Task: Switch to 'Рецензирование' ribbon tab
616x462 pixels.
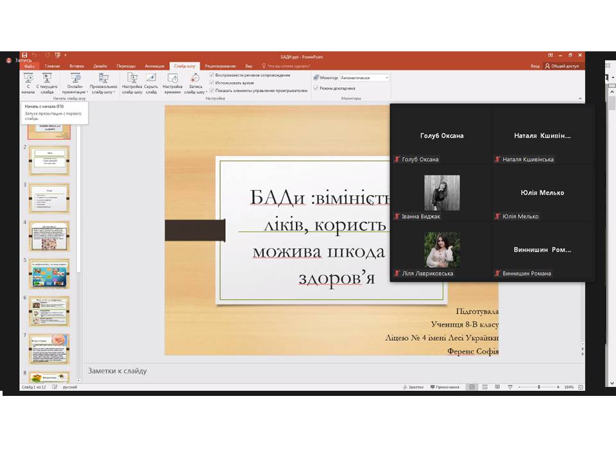Action: pyautogui.click(x=220, y=66)
